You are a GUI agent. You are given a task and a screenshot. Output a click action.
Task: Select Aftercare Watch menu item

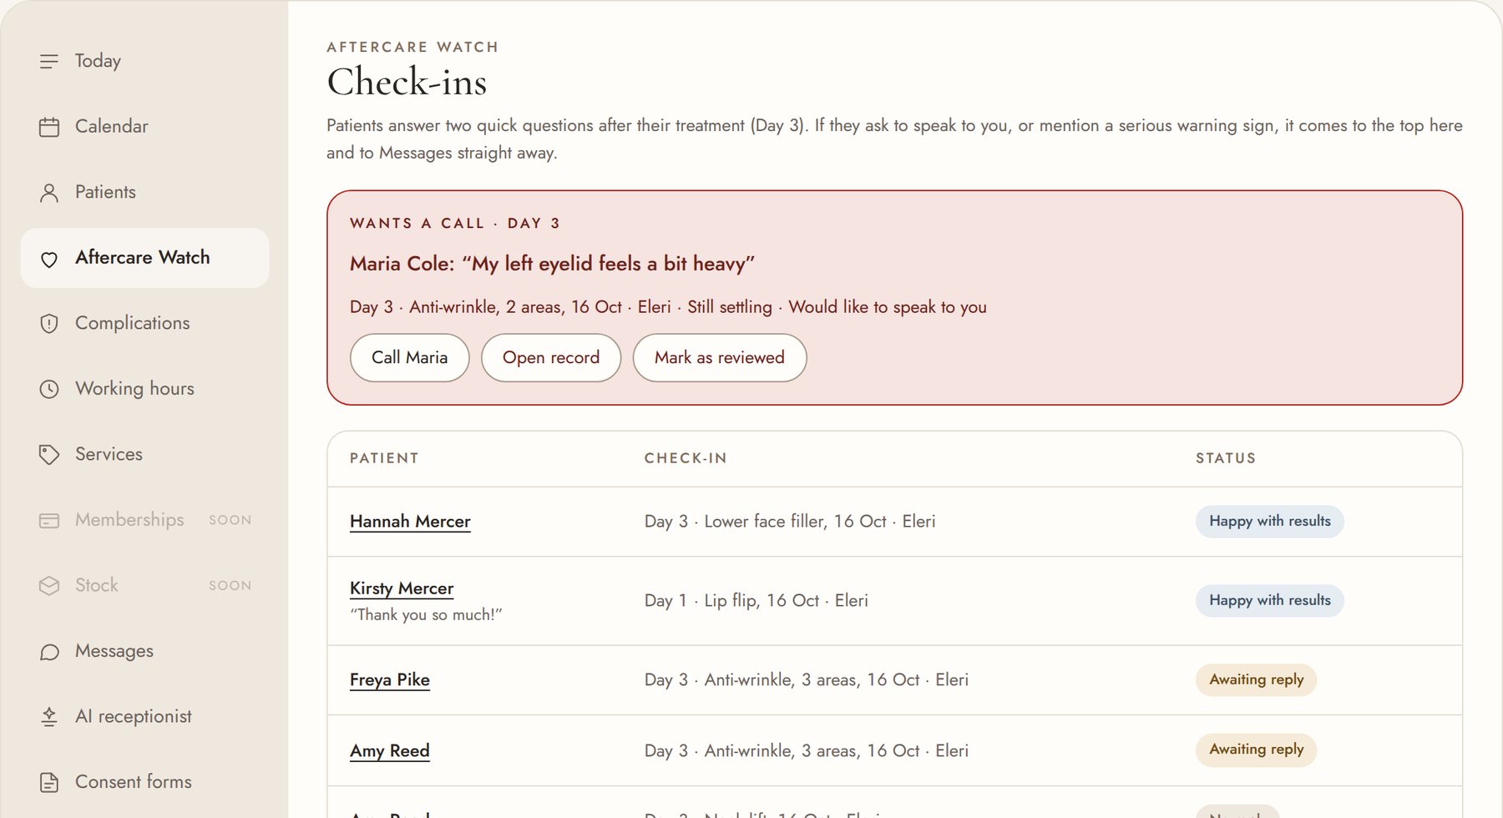coord(145,258)
